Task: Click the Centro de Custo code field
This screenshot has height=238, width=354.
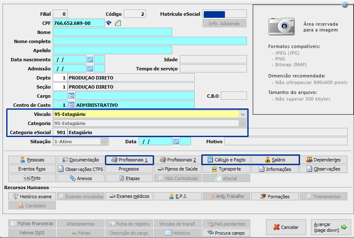Action: [60, 105]
